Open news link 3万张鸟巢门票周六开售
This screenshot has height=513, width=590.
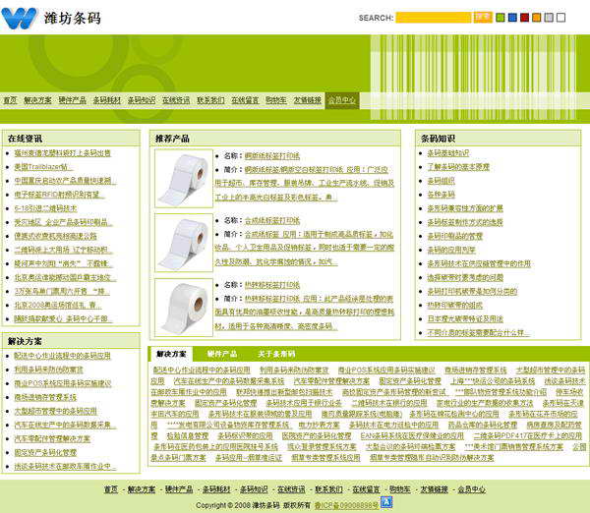click(x=62, y=291)
